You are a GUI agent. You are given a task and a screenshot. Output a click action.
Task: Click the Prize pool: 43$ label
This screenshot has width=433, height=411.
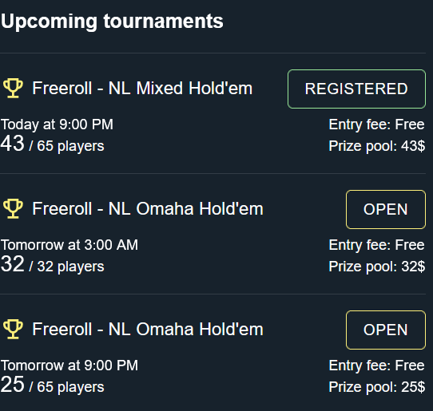pos(377,146)
